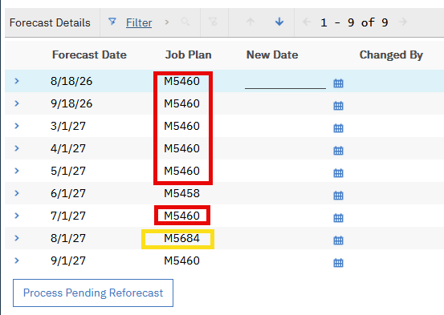Expand the 4/1/27 forecast row

(17, 148)
